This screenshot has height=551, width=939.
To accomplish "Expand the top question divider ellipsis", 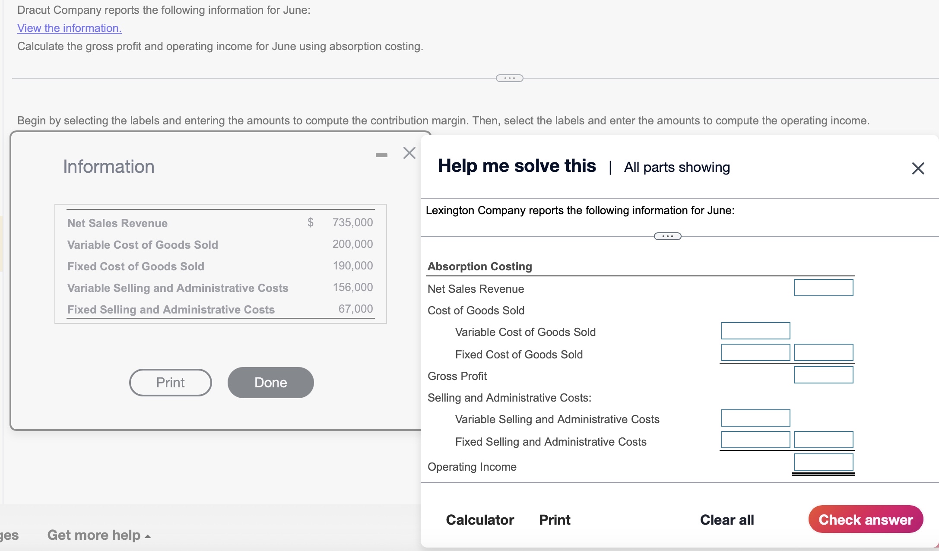I will click(509, 78).
